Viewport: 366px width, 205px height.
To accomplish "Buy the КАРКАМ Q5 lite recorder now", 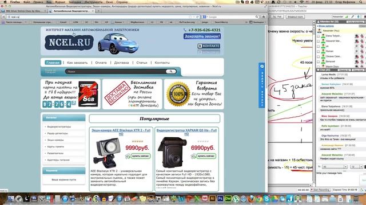I will [x=206, y=156].
